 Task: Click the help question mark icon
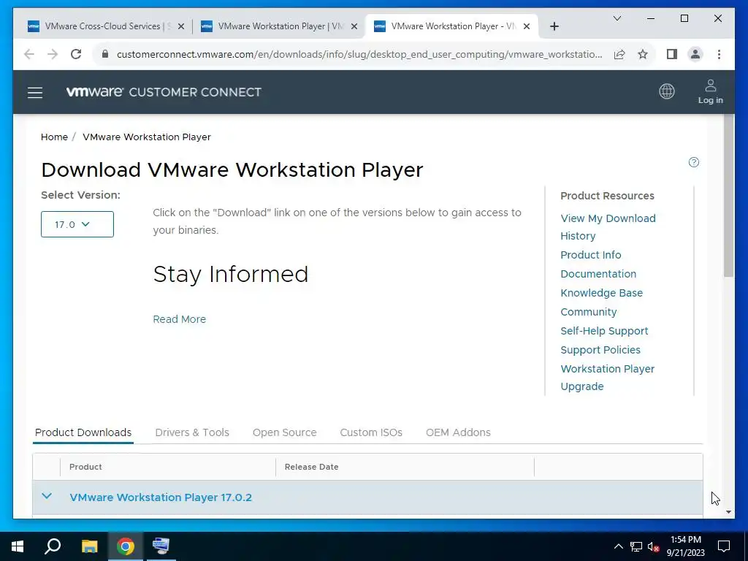(x=694, y=162)
